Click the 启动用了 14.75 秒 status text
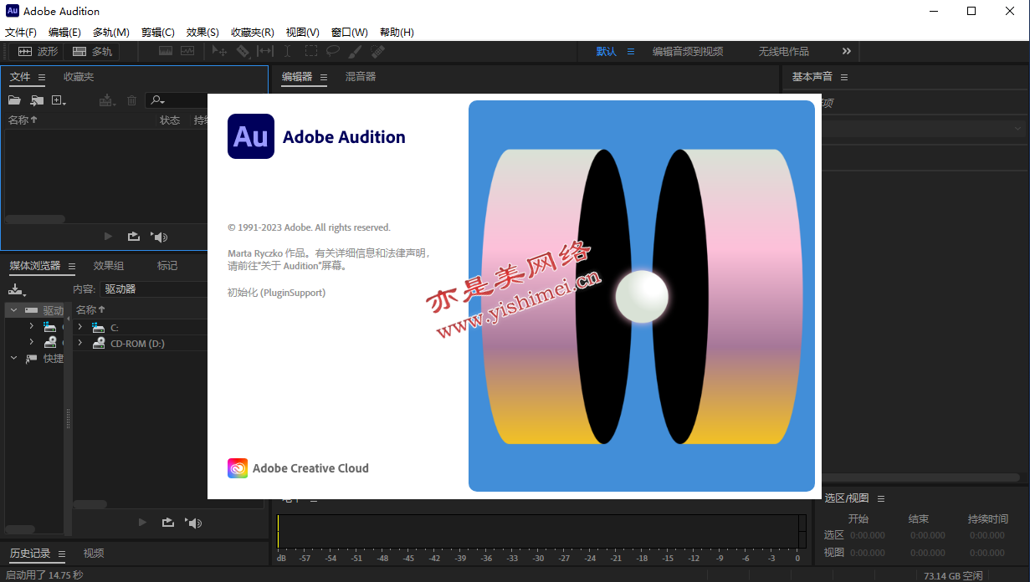Viewport: 1030px width, 582px height. point(44,575)
